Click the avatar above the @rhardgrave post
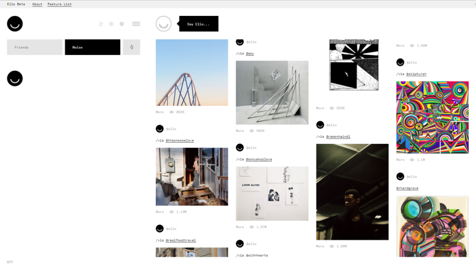This screenshot has width=476, height=264. click(x=400, y=177)
